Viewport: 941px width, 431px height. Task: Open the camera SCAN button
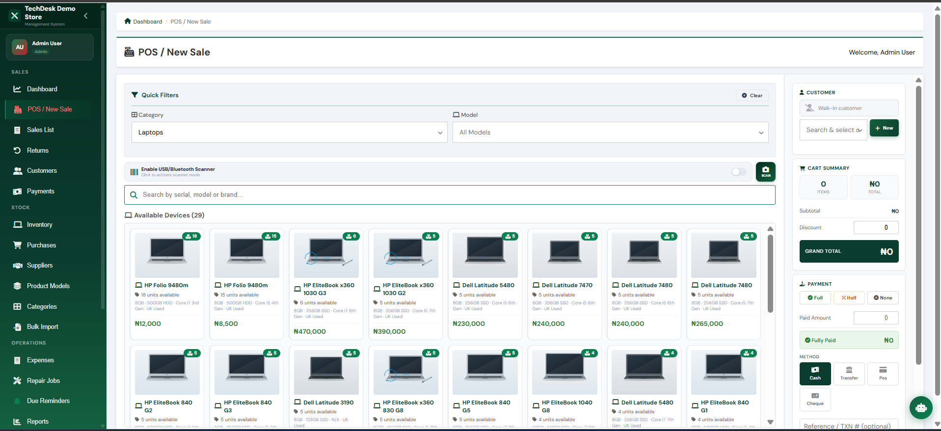(766, 172)
